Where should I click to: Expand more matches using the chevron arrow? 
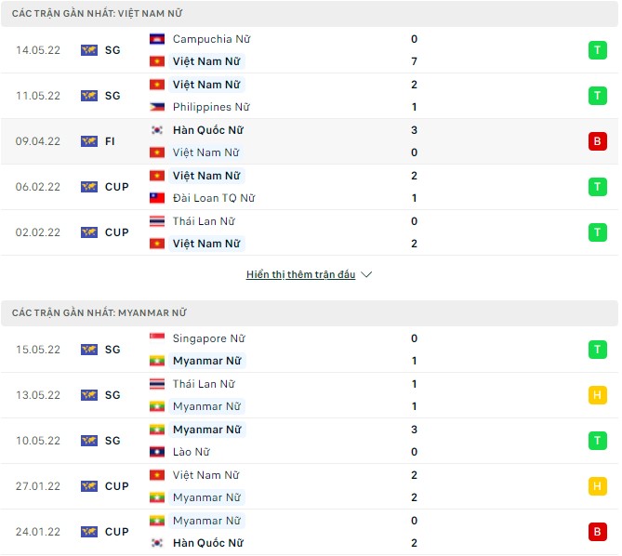[x=366, y=275]
